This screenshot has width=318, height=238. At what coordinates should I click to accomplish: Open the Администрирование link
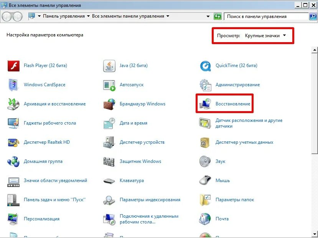point(237,85)
